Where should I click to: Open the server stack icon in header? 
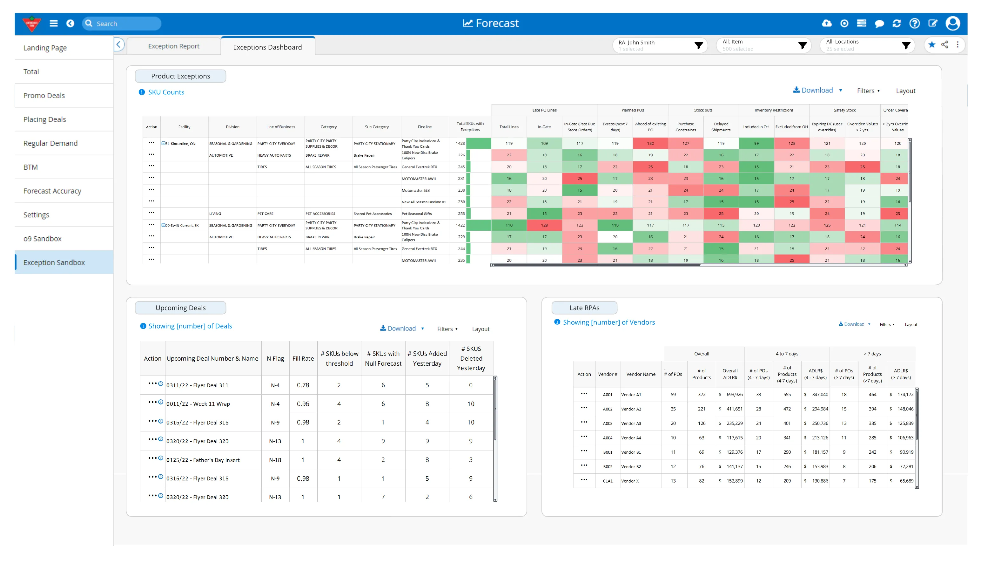[861, 23]
